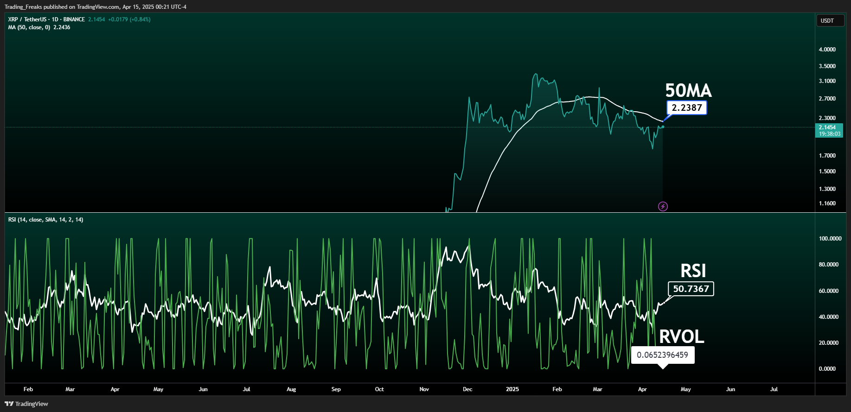Click the MA value 2.2436 in legend
Screen dimensions: 851x412
pos(62,27)
